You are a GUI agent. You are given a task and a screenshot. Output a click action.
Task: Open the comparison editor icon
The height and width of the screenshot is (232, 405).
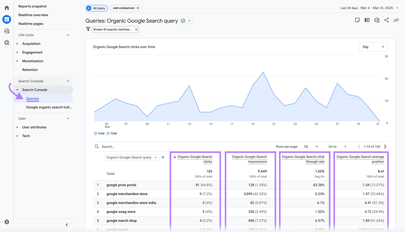pos(367,20)
